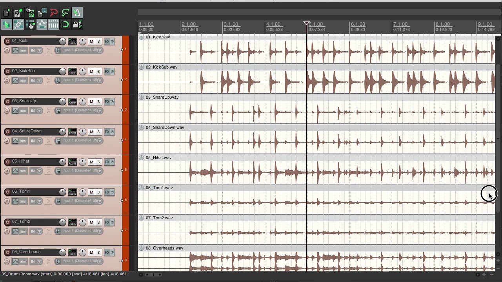
Task: Arm the 04_SnareDown track for recording
Action: point(7,132)
